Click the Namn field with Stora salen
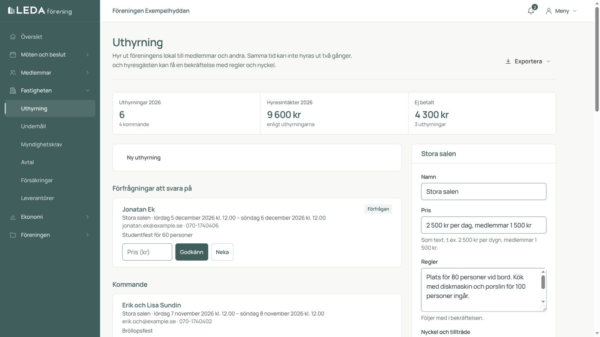The height and width of the screenshot is (337, 600). coord(484,191)
